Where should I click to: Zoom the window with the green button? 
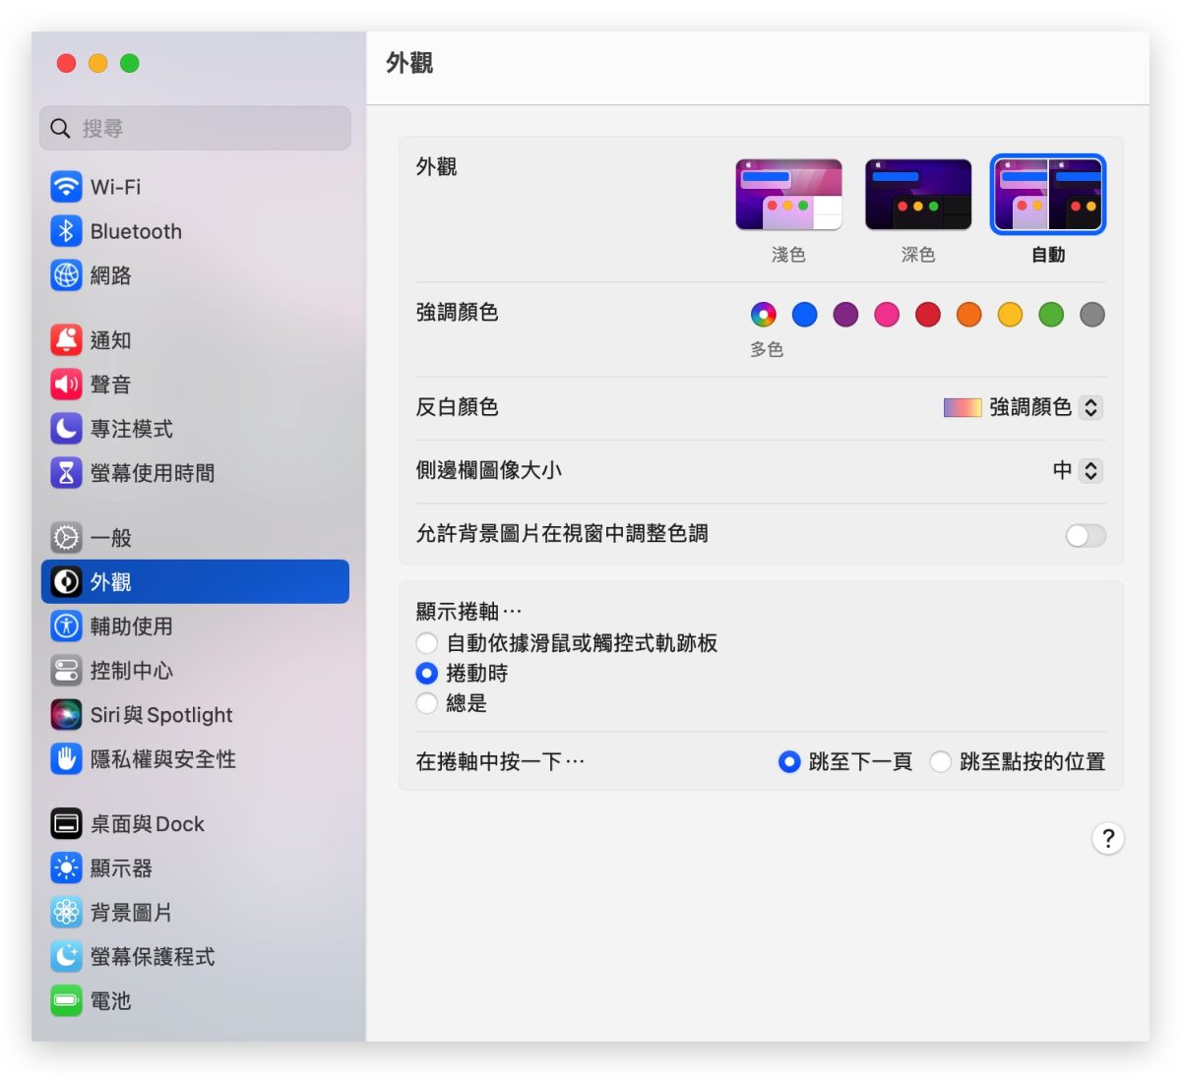click(130, 64)
